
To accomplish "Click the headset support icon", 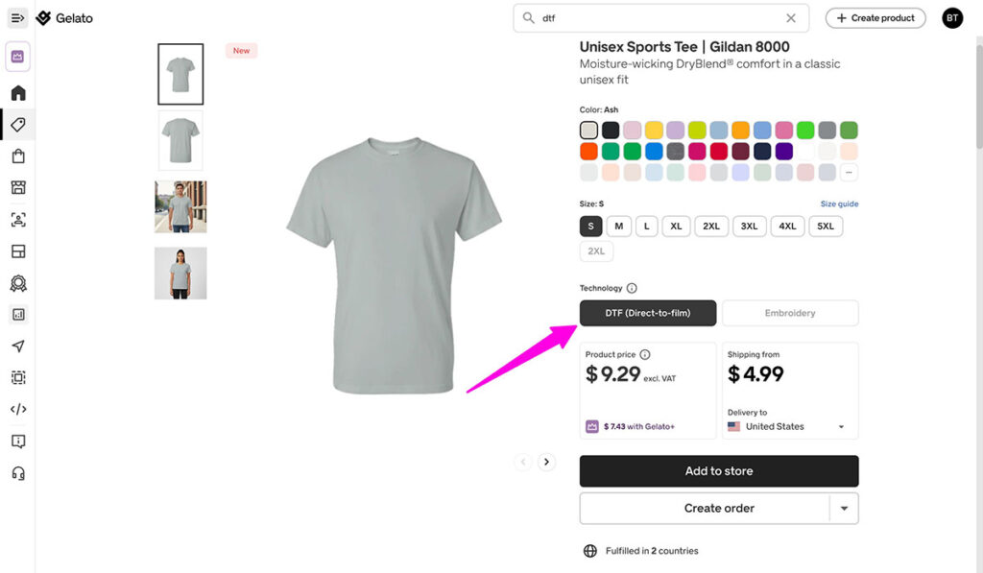I will click(x=18, y=473).
